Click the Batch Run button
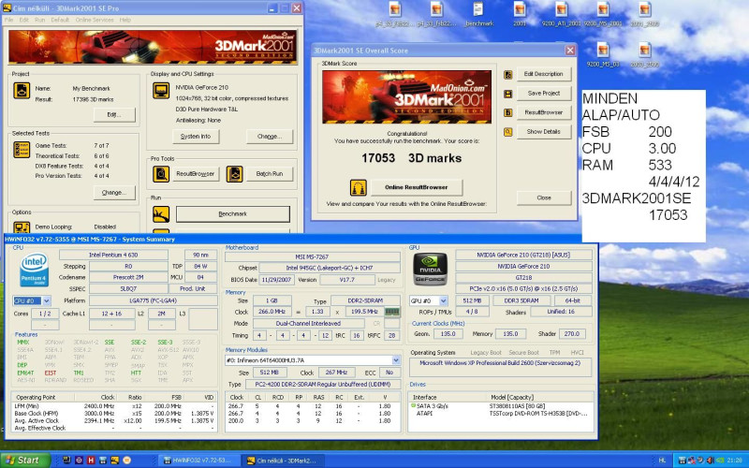 click(270, 174)
